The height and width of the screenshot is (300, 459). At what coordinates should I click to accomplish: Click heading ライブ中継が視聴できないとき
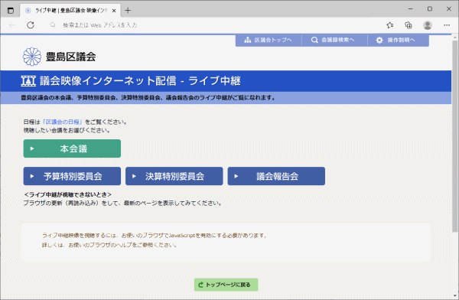coord(68,194)
